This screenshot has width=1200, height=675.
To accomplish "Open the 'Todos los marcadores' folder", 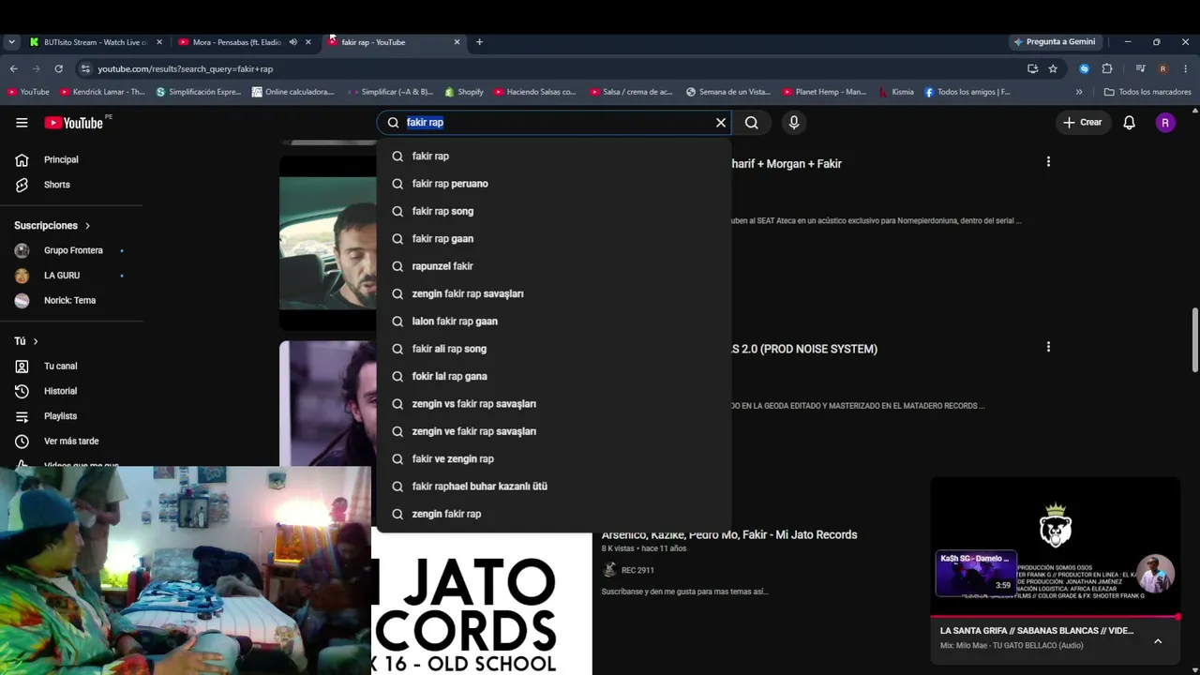I will click(1147, 92).
